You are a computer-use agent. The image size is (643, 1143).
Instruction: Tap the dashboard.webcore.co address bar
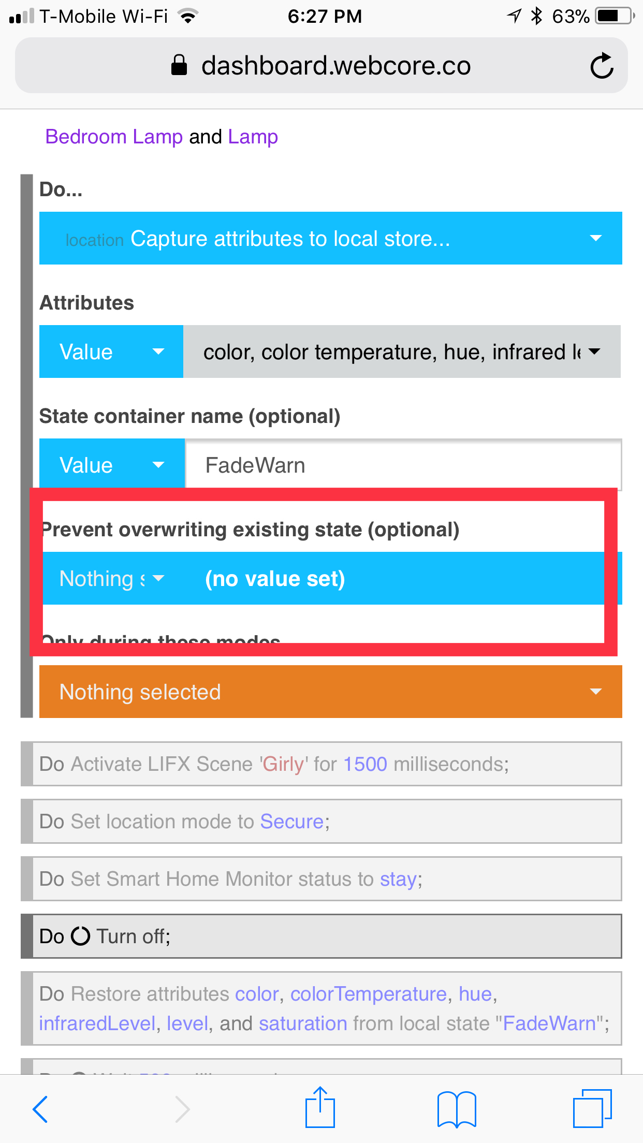(321, 65)
